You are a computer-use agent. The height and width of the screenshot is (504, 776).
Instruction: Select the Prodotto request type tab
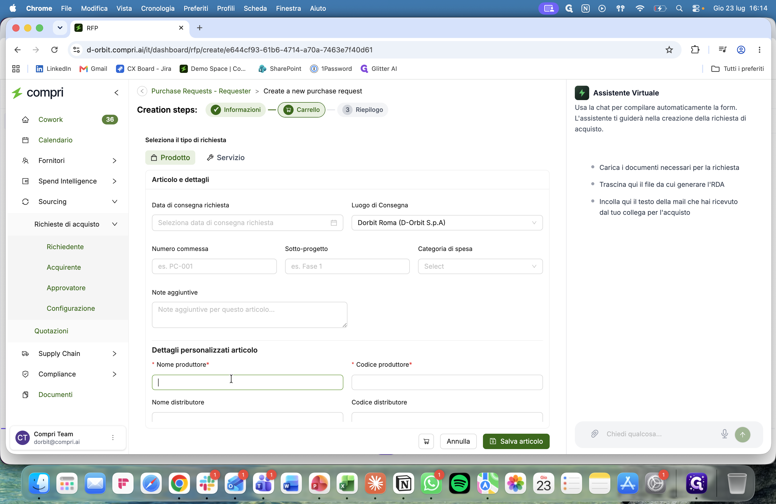tap(170, 158)
